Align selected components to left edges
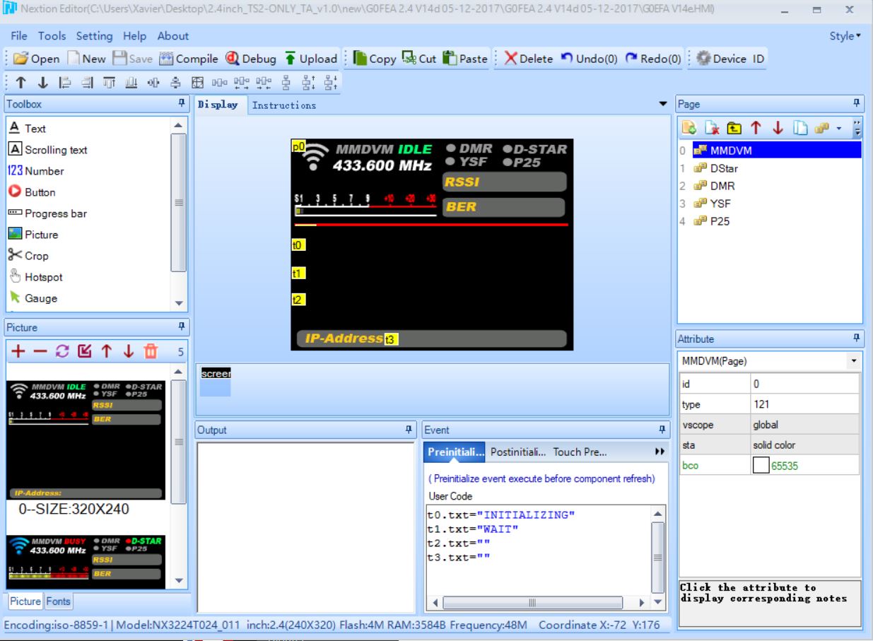873x641 pixels. [66, 83]
